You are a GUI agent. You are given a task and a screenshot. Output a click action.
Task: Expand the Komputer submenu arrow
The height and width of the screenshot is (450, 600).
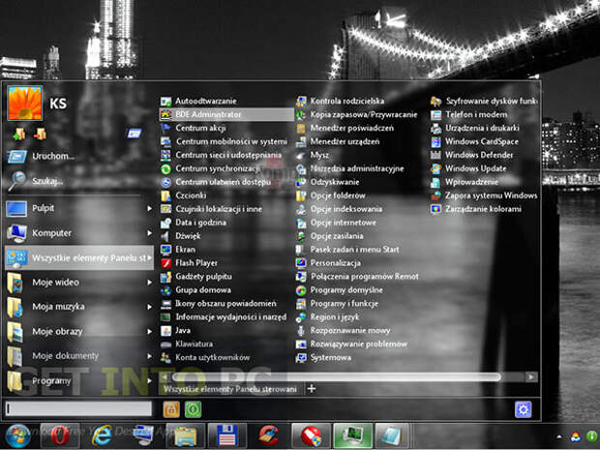(150, 233)
